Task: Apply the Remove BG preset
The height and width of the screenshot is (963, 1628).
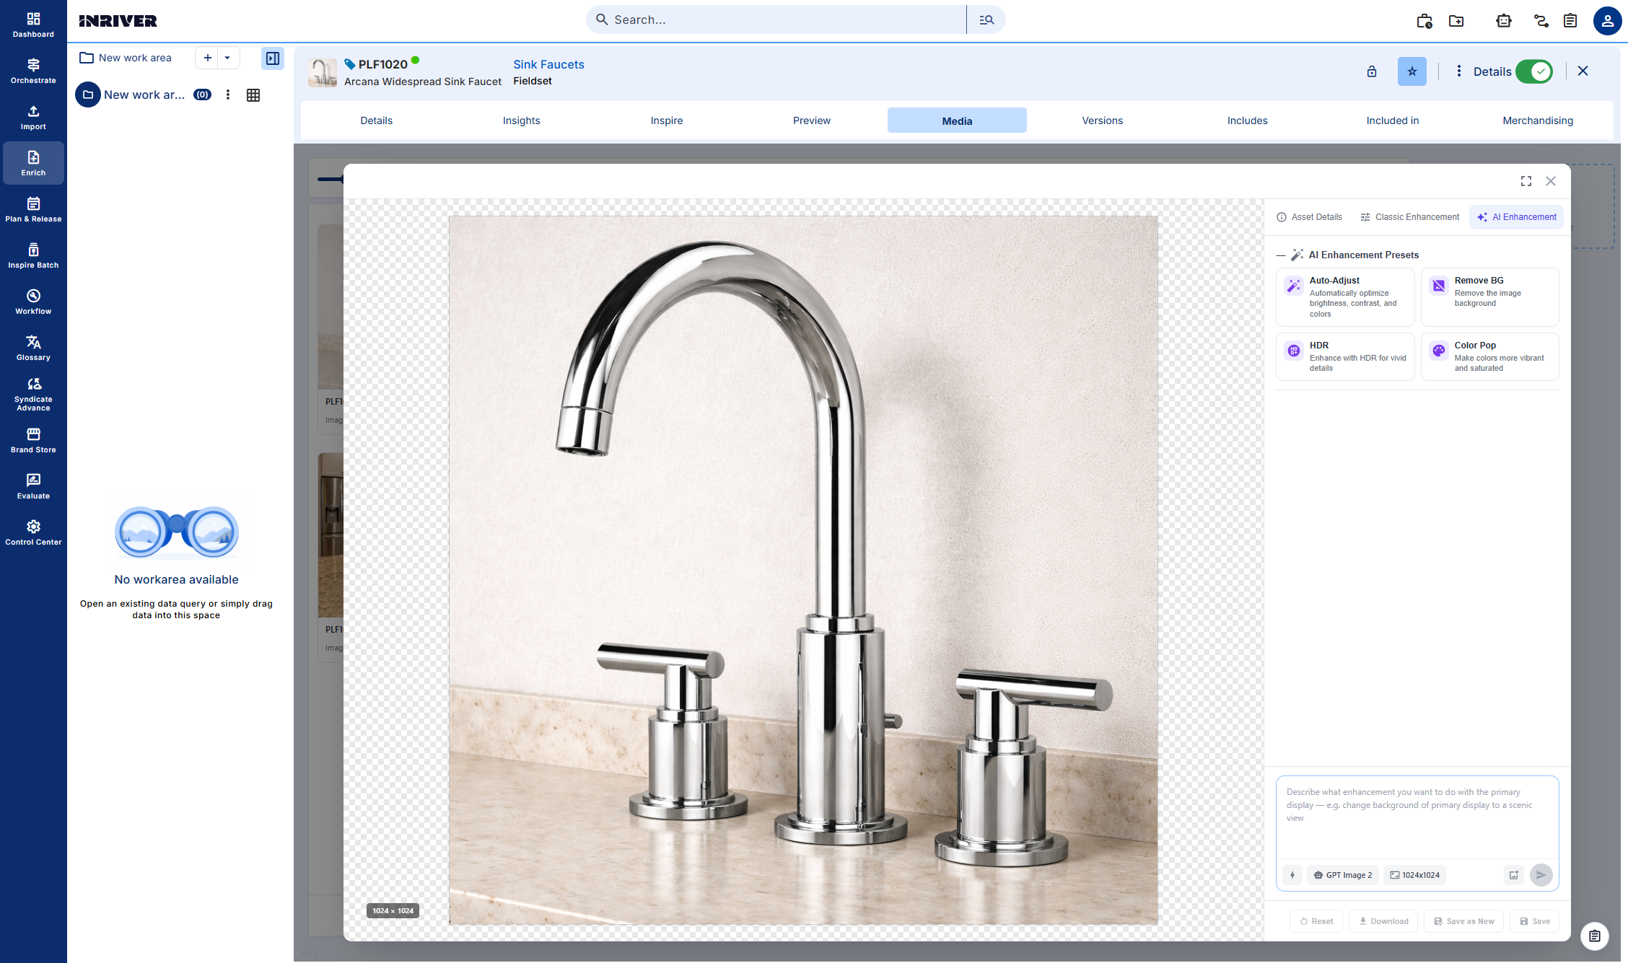Action: pos(1489,297)
